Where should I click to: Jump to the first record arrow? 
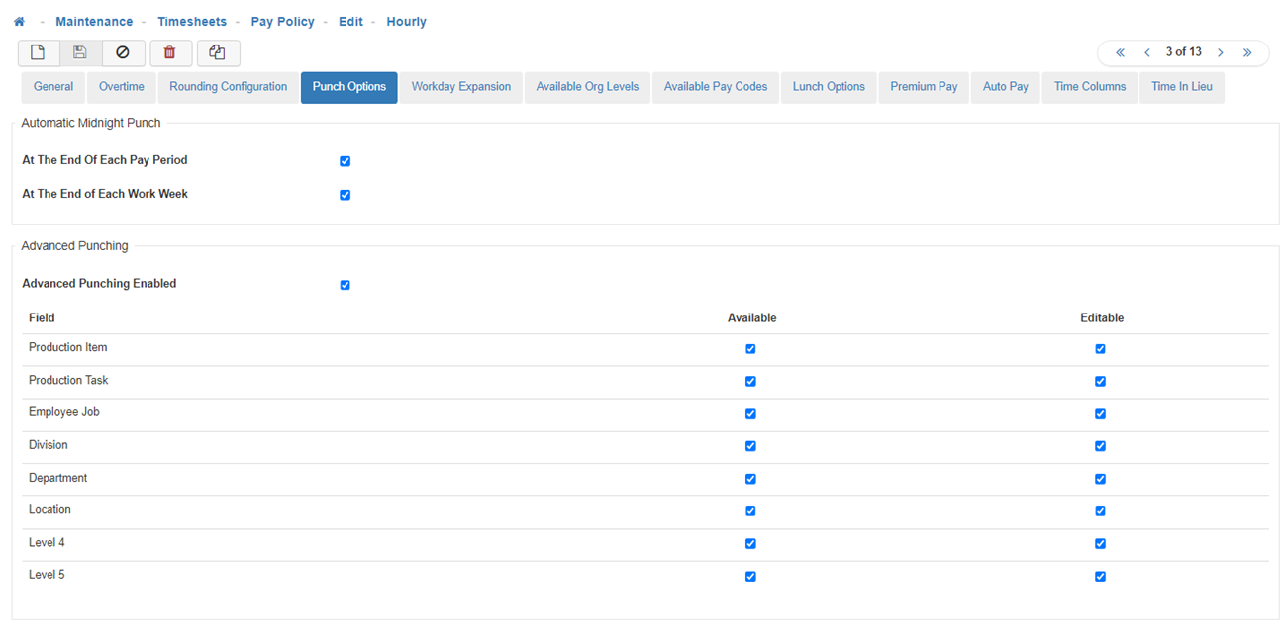coord(1120,52)
